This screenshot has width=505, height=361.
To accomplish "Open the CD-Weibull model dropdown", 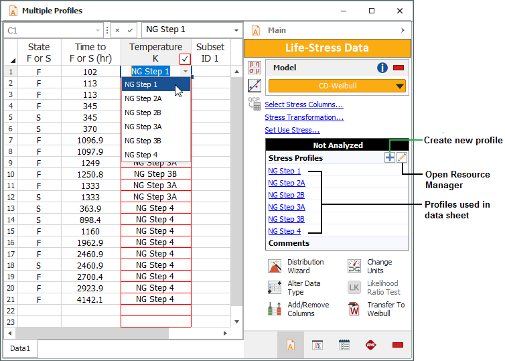I will point(400,86).
